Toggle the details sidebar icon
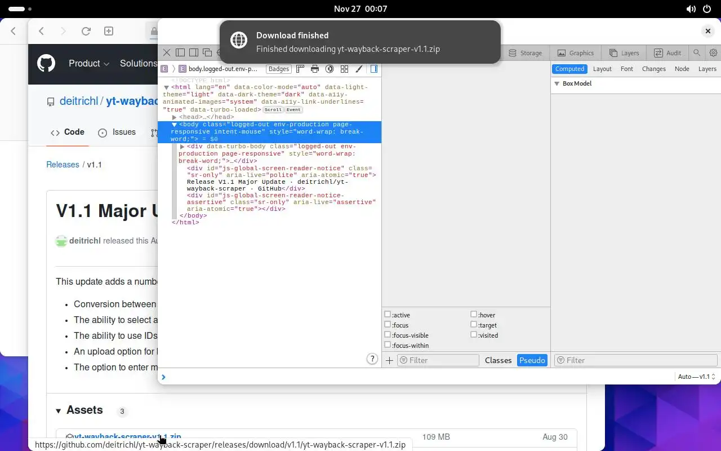The height and width of the screenshot is (451, 721). [x=374, y=69]
